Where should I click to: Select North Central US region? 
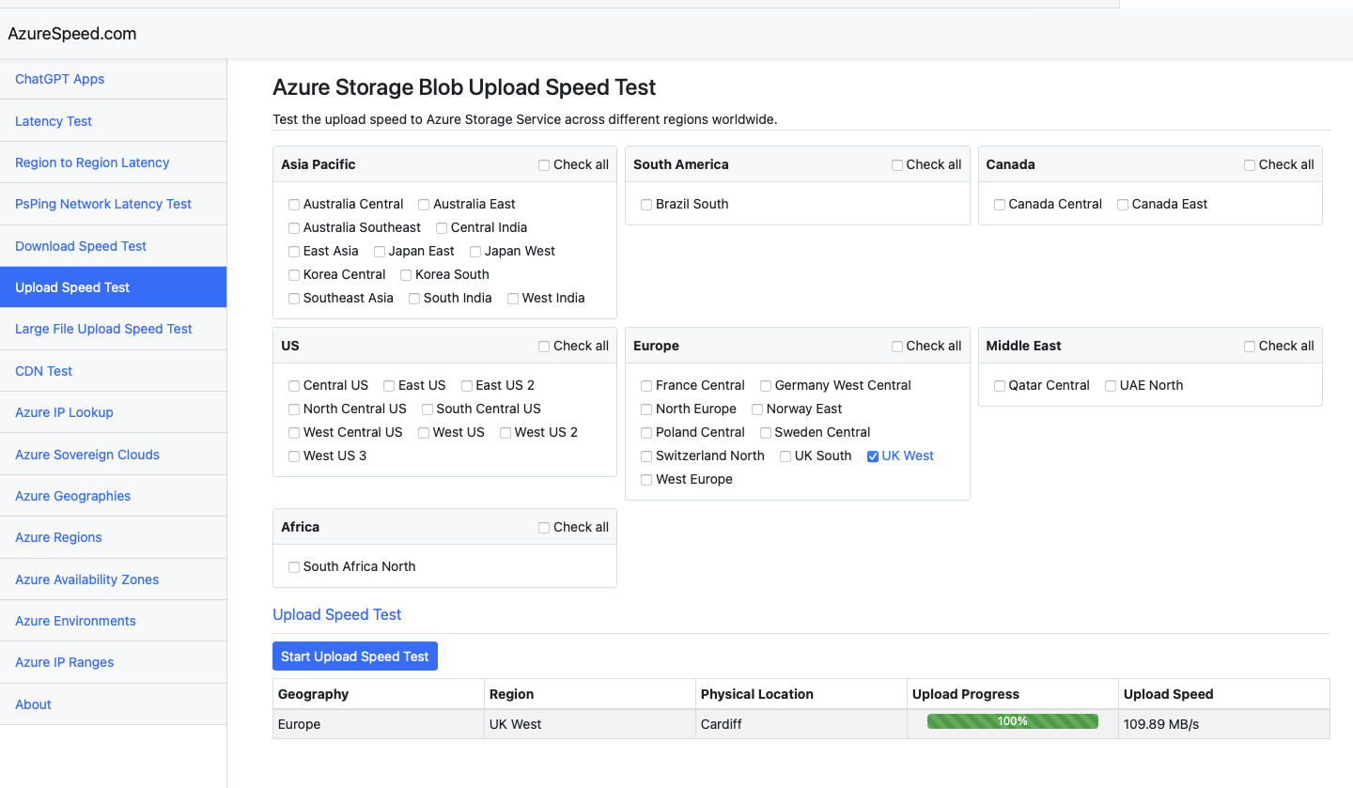(x=294, y=409)
